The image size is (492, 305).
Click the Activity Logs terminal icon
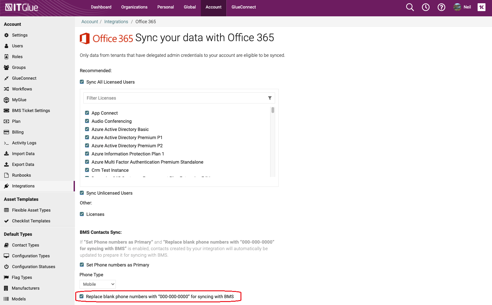point(6,143)
